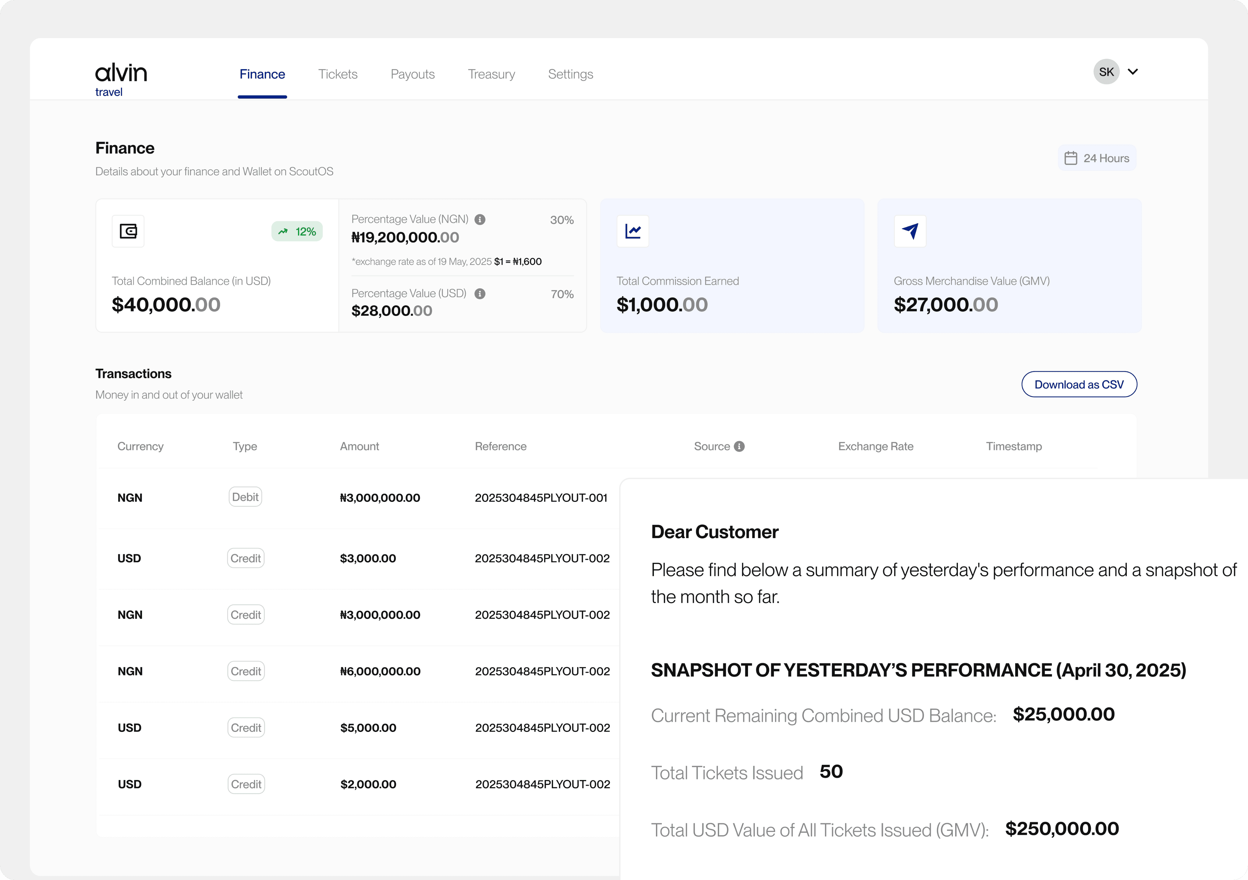
Task: Click Download as CSV button
Action: 1079,384
